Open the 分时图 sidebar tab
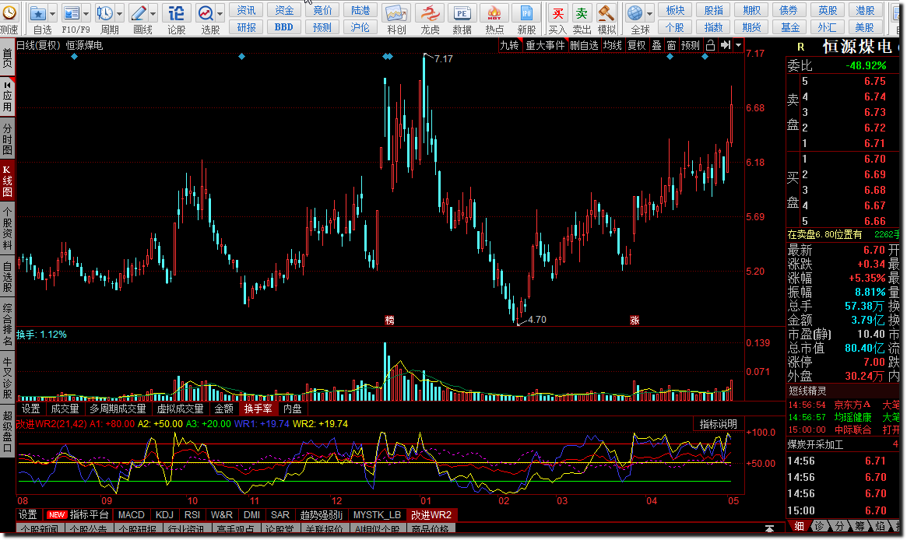Image resolution: width=907 pixels, height=540 pixels. click(x=7, y=139)
